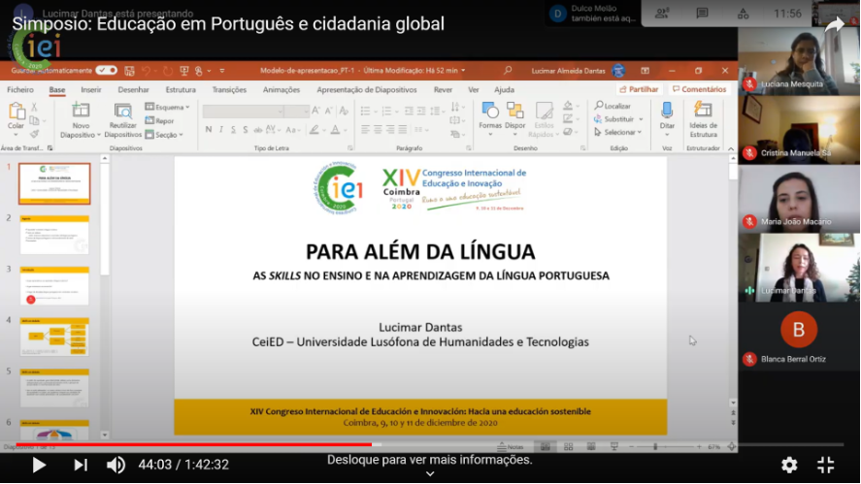The width and height of the screenshot is (861, 484).
Task: Click the Save icon in title bar
Action: (130, 71)
